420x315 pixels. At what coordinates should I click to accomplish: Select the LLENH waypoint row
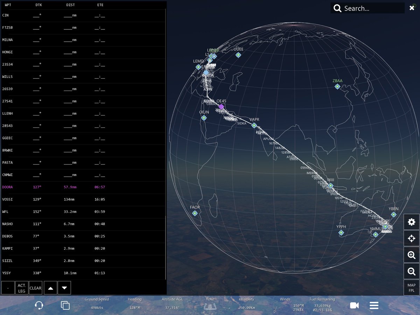coord(83,113)
